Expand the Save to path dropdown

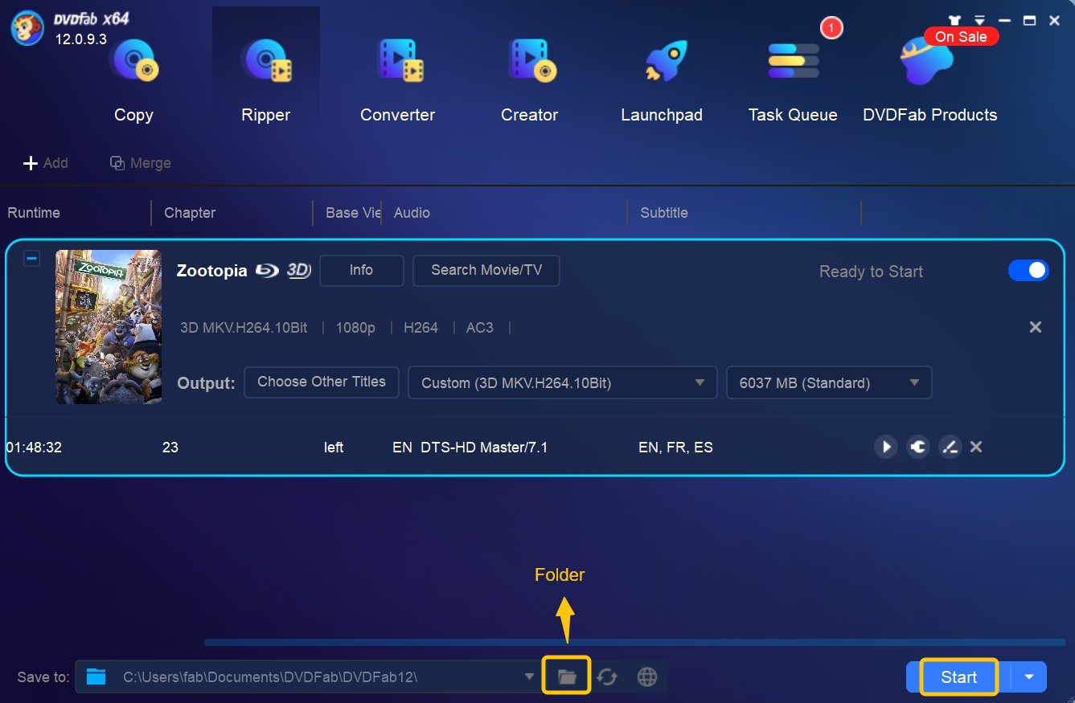529,676
